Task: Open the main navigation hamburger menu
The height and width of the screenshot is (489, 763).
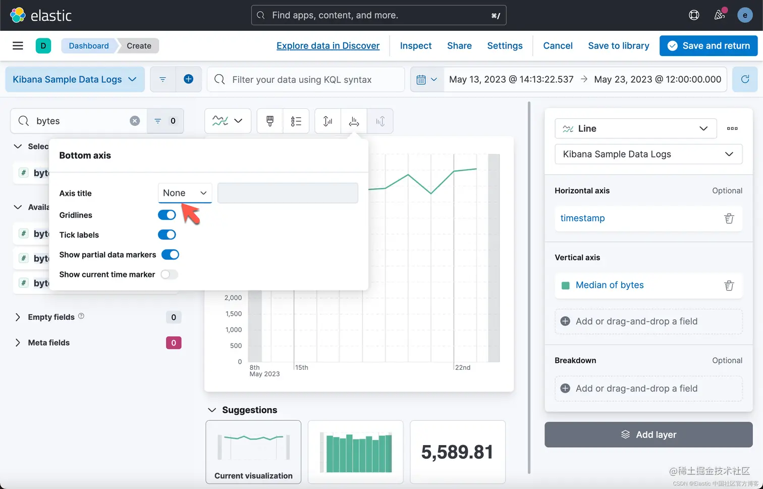Action: tap(18, 45)
